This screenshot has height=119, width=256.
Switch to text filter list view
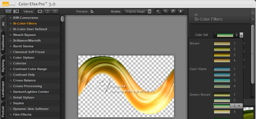(x=16, y=11)
